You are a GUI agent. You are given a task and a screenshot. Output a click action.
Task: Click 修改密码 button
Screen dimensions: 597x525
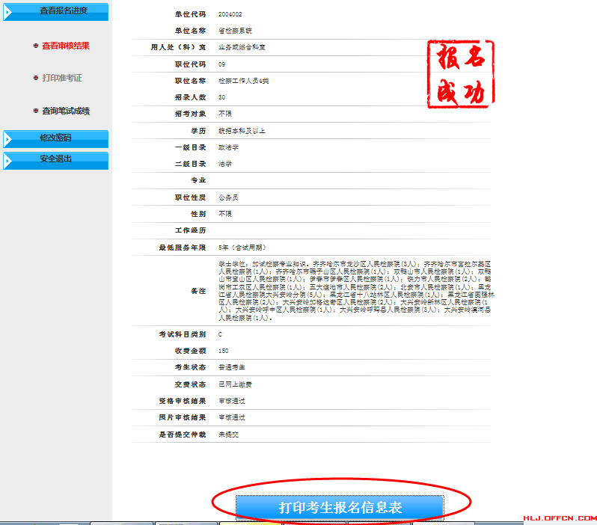[55, 139]
